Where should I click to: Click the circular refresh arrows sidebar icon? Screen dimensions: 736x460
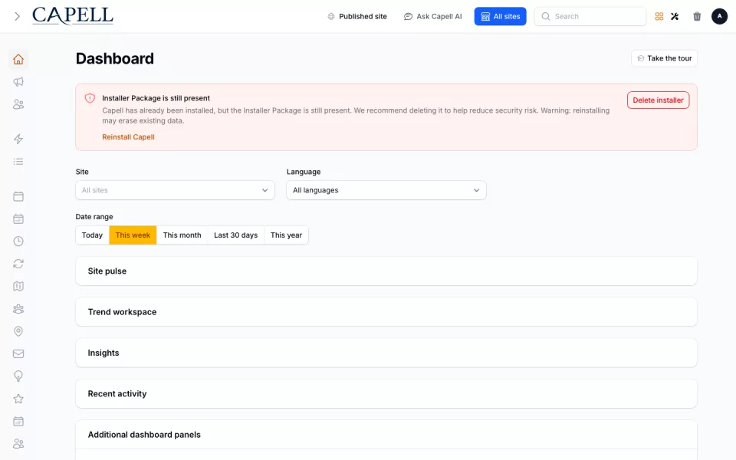(x=18, y=264)
